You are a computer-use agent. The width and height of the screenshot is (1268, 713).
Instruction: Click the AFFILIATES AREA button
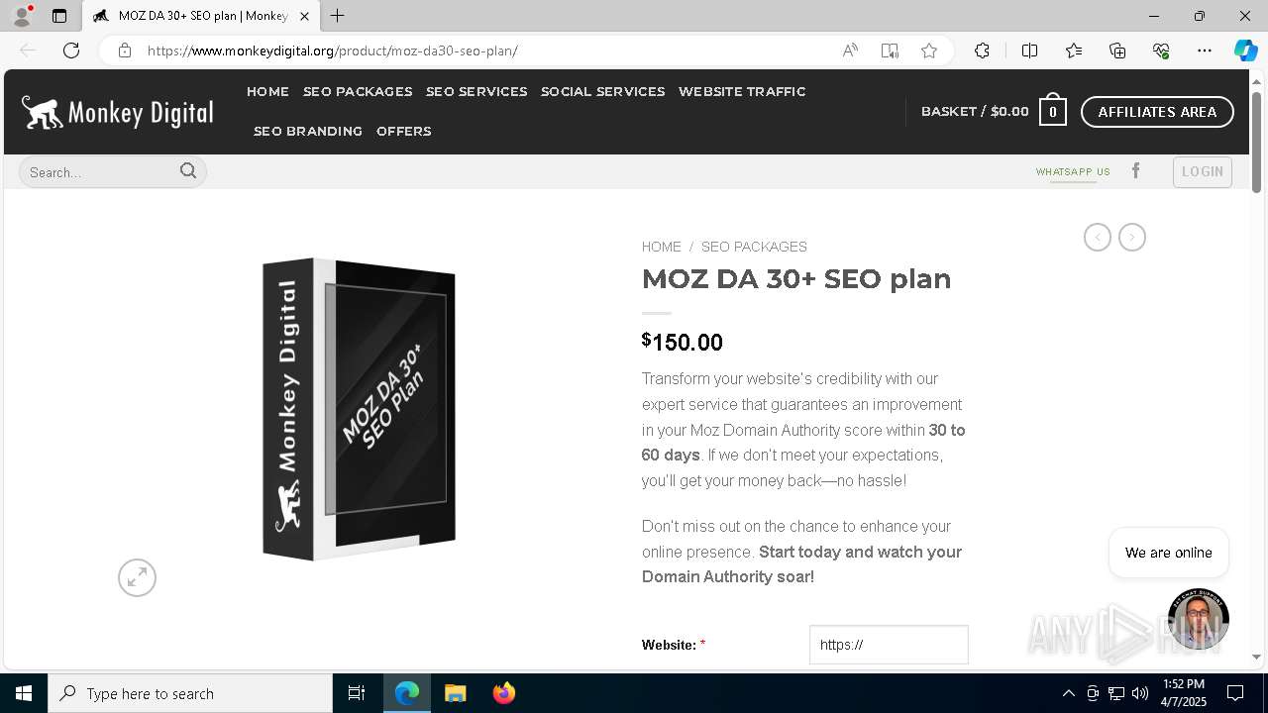(1157, 112)
